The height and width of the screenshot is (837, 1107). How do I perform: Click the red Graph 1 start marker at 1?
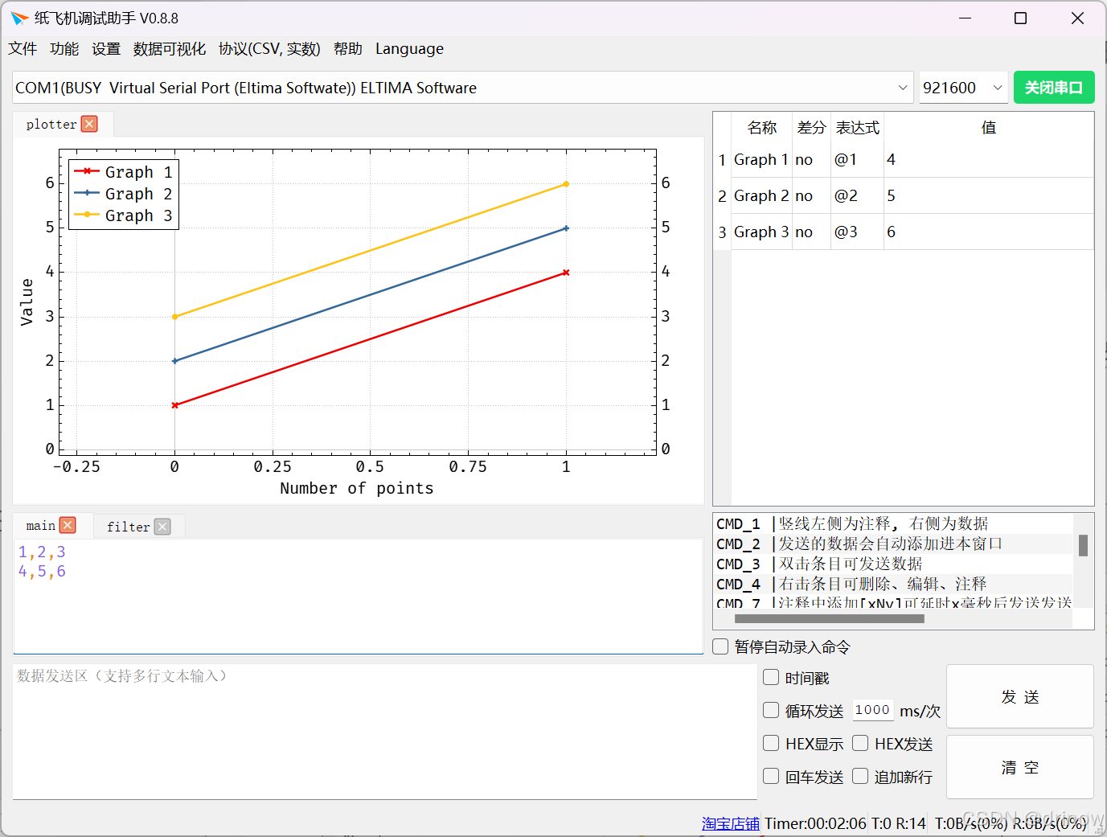point(174,405)
